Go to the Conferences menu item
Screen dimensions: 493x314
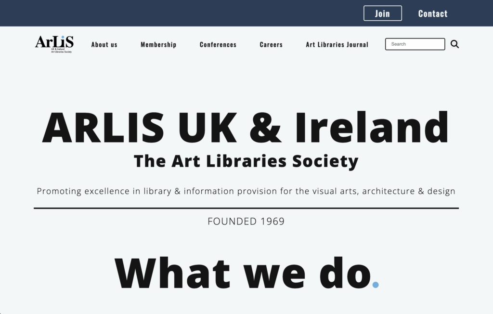218,45
